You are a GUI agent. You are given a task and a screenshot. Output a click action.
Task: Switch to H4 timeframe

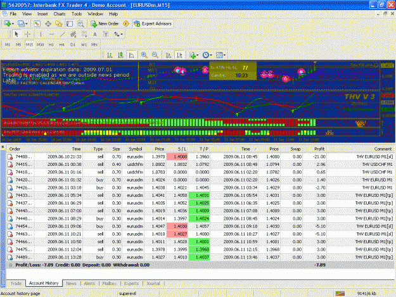[62, 45]
